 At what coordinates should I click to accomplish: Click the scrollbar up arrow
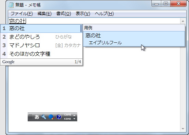pos(183,21)
